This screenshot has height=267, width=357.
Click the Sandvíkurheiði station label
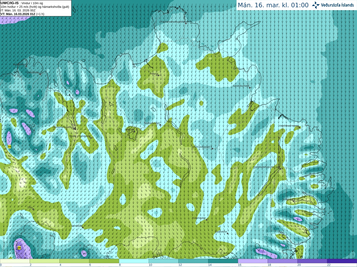tap(241, 86)
